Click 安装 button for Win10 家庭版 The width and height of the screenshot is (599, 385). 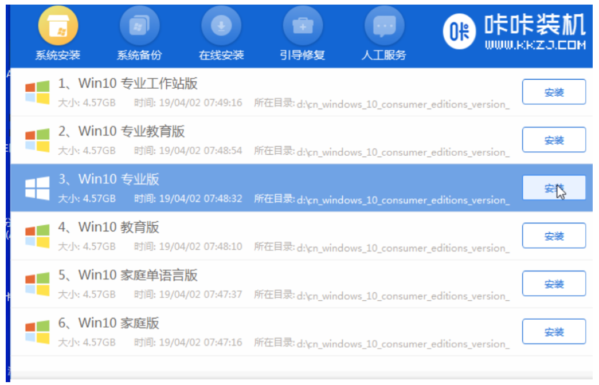pyautogui.click(x=554, y=332)
